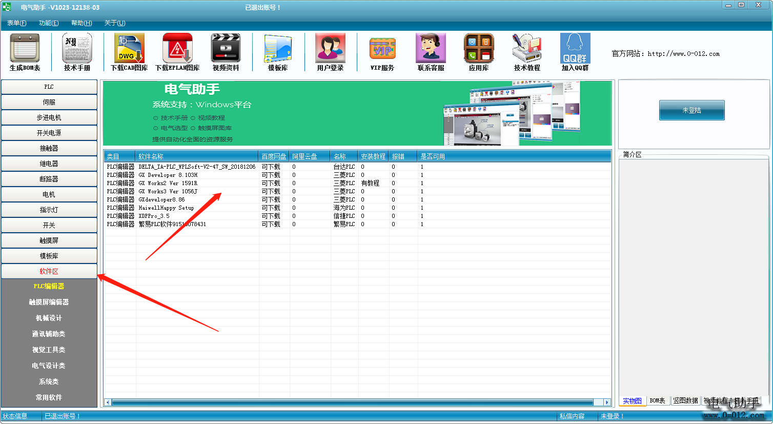Select the 断路器 category button
This screenshot has height=424, width=773.
coord(49,179)
